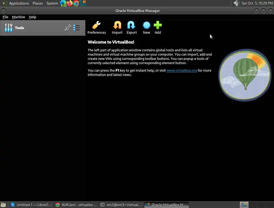Click the pin icon beside Tools
Screen dimensions: 274x208
pos(68,28)
